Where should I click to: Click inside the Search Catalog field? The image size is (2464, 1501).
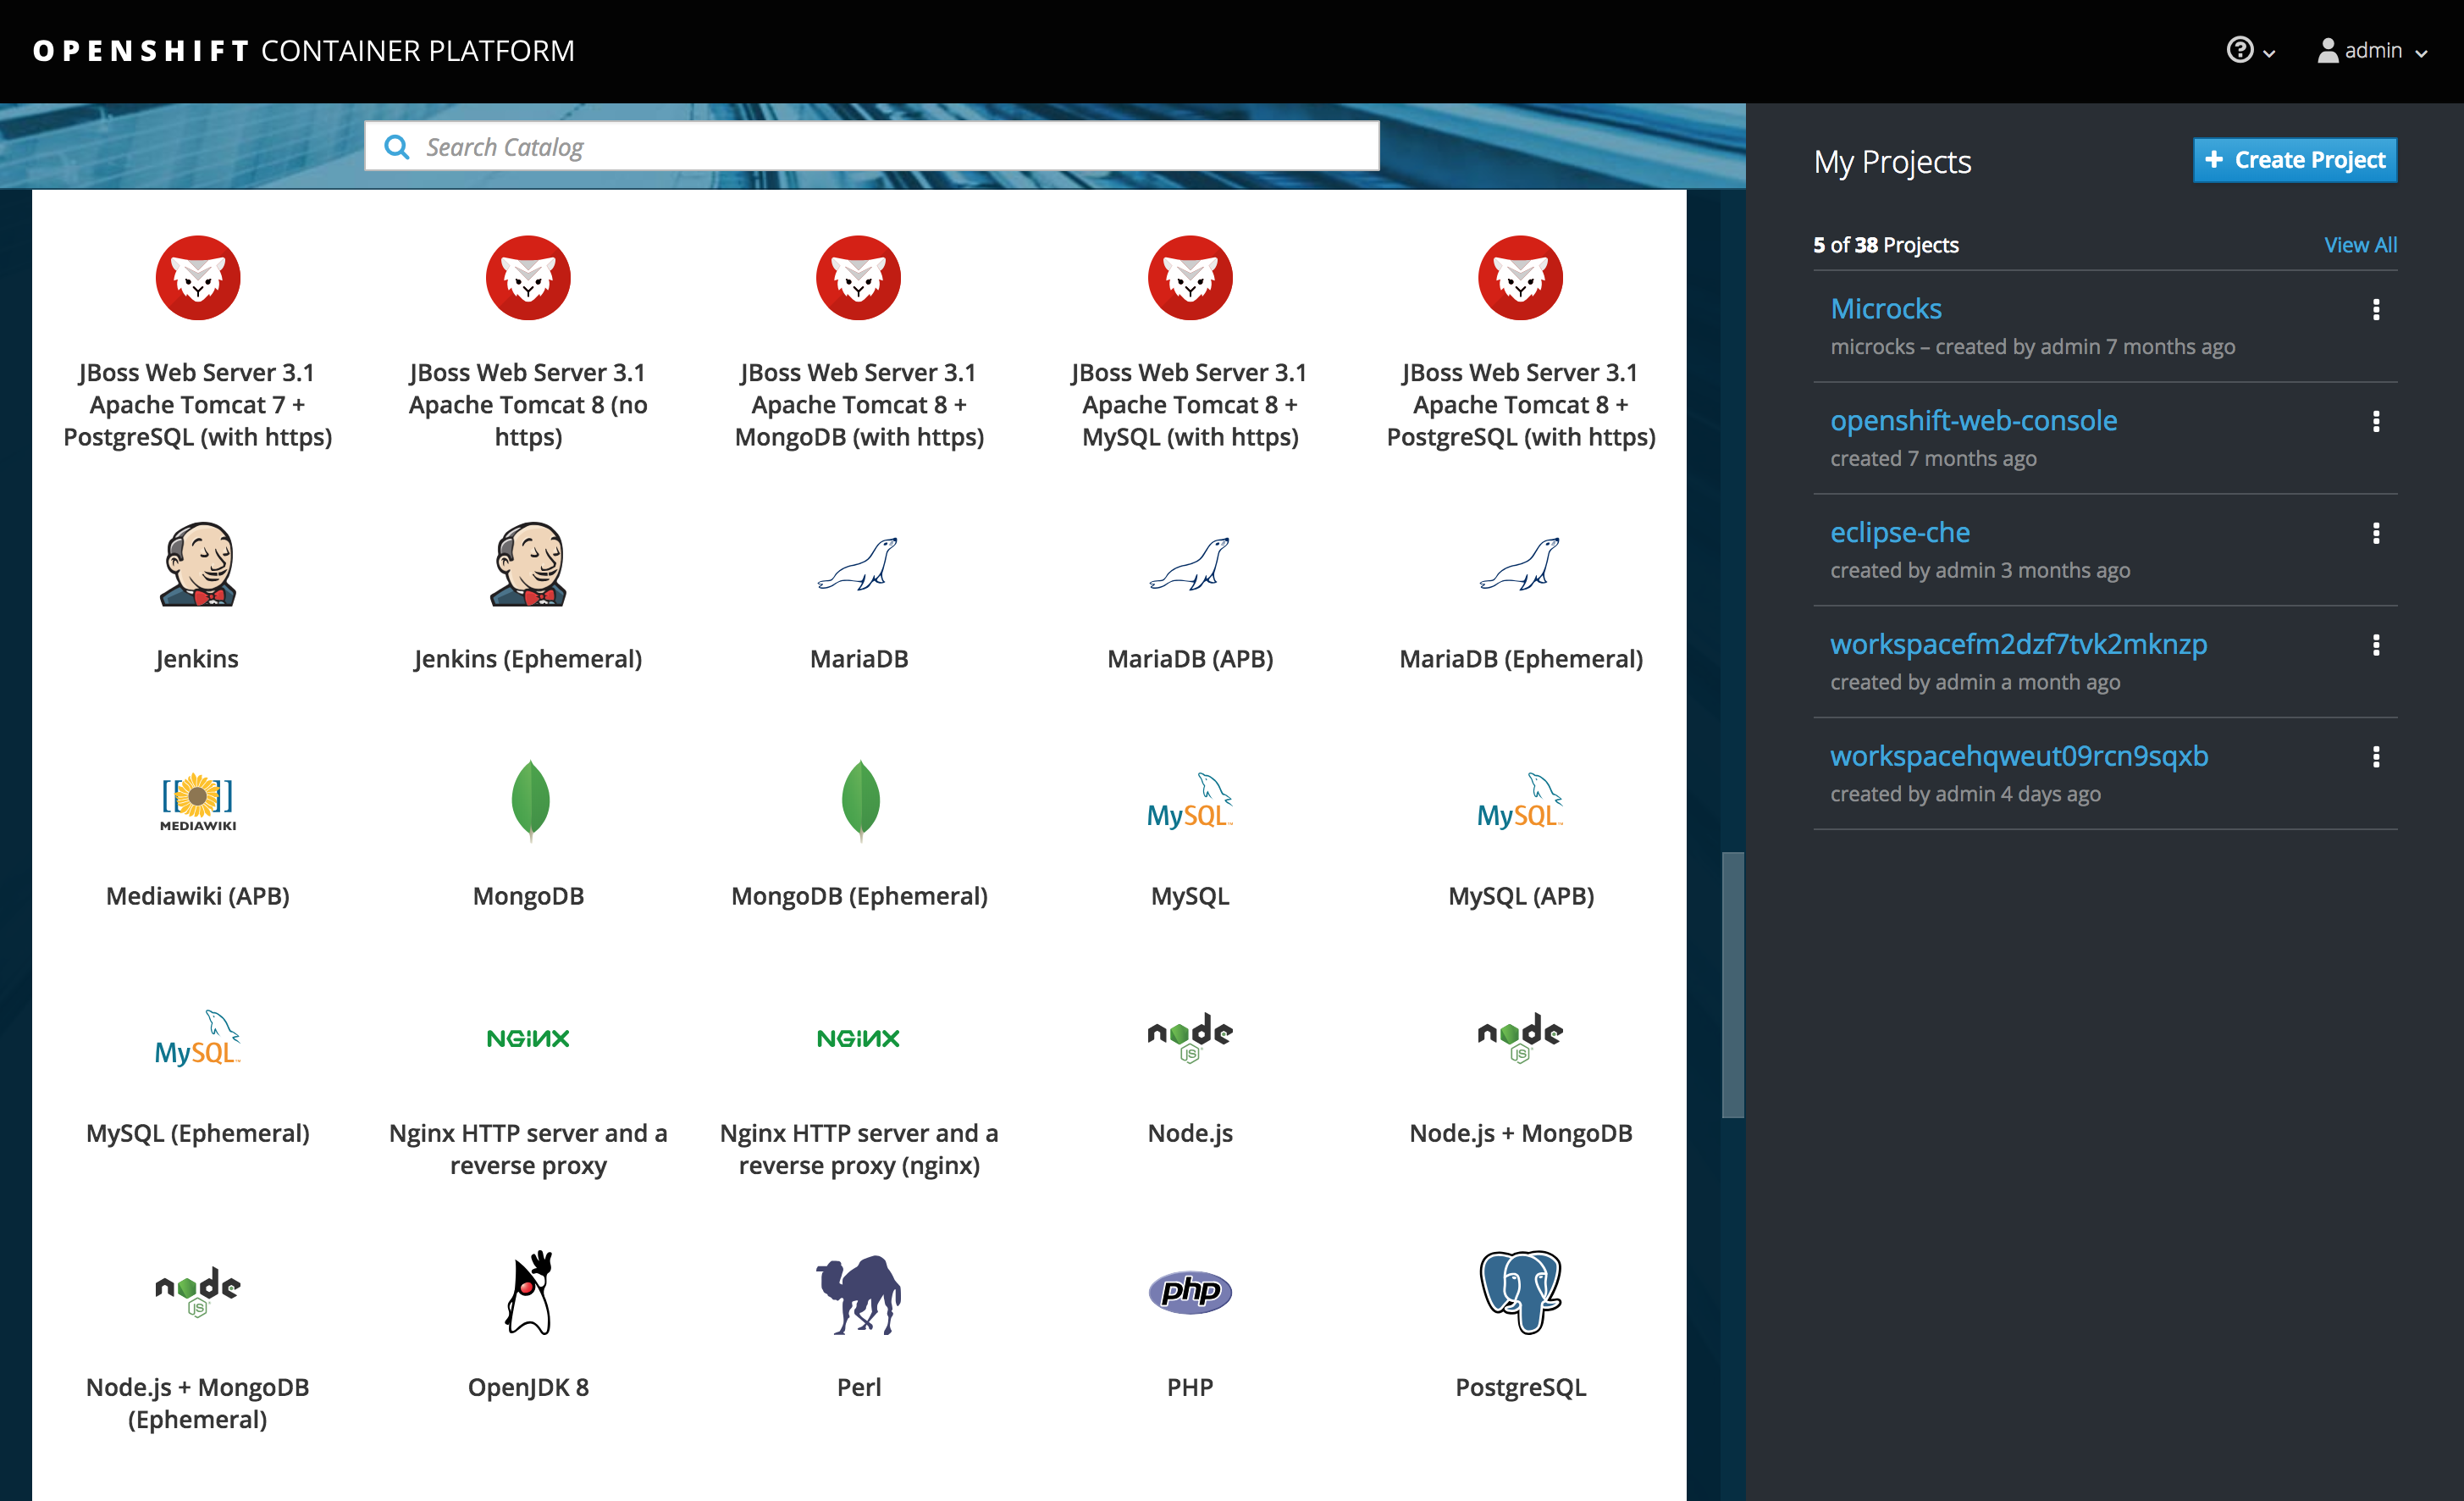click(x=870, y=146)
